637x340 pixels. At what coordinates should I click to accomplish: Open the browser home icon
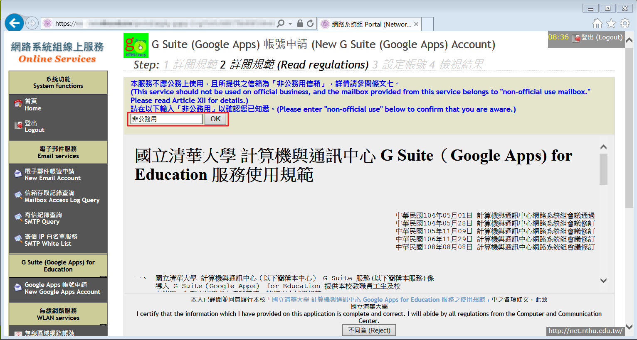(x=597, y=24)
